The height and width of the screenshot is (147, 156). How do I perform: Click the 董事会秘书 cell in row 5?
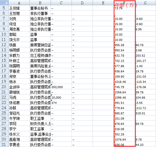[40, 8]
